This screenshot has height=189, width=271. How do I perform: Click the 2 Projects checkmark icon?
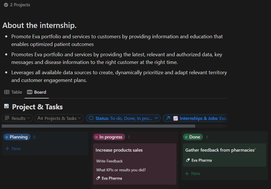[6, 5]
